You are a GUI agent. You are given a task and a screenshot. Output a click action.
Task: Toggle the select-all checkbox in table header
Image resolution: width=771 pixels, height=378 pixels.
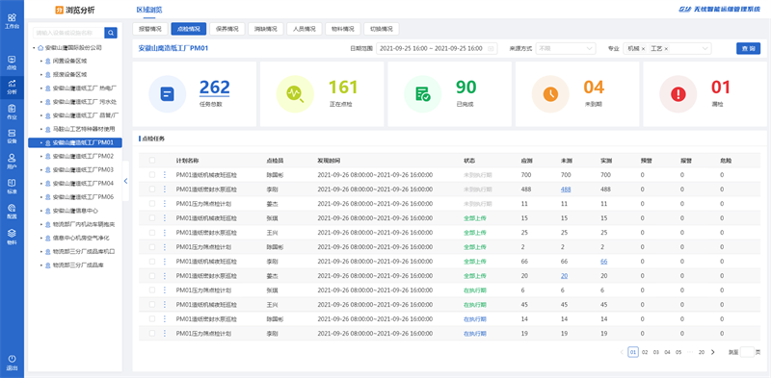pyautogui.click(x=152, y=161)
